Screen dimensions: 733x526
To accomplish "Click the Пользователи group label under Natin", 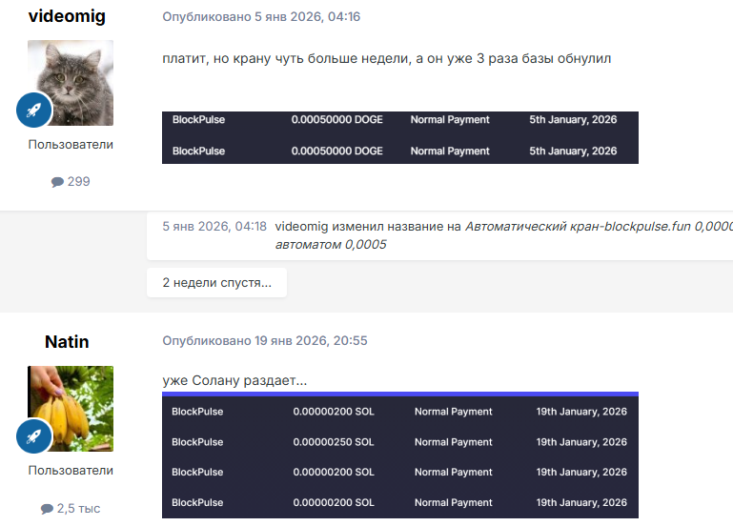I will point(71,470).
